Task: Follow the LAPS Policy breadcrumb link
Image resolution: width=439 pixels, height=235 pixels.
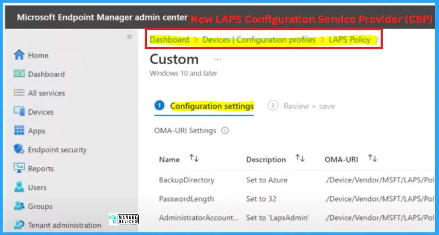Action: click(350, 40)
